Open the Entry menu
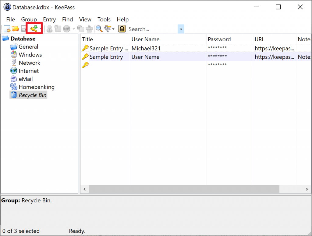This screenshot has width=312, height=236. point(49,19)
